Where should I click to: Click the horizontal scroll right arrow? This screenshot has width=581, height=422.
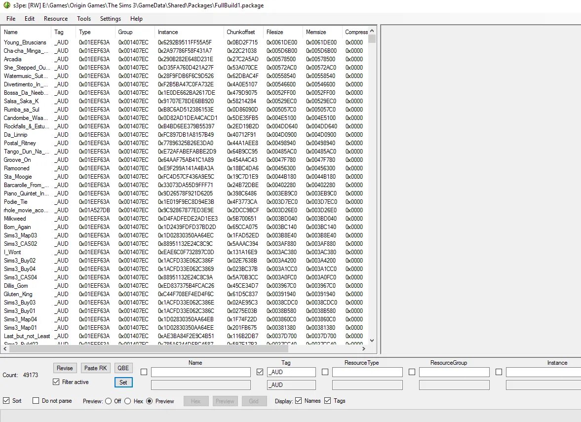(363, 348)
